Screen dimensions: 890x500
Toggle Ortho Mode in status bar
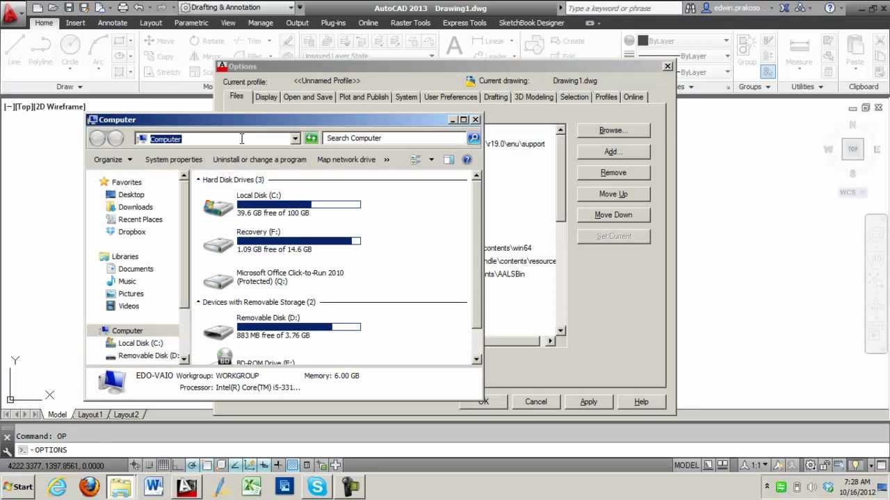tap(177, 465)
